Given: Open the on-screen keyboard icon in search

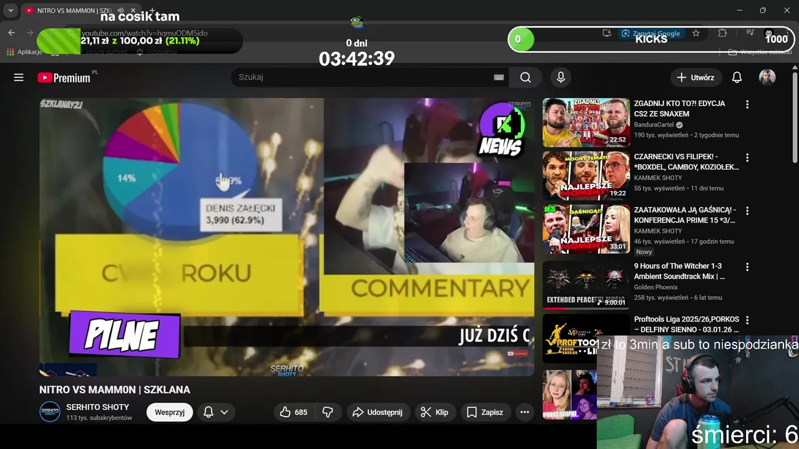Looking at the screenshot, I should [x=499, y=77].
